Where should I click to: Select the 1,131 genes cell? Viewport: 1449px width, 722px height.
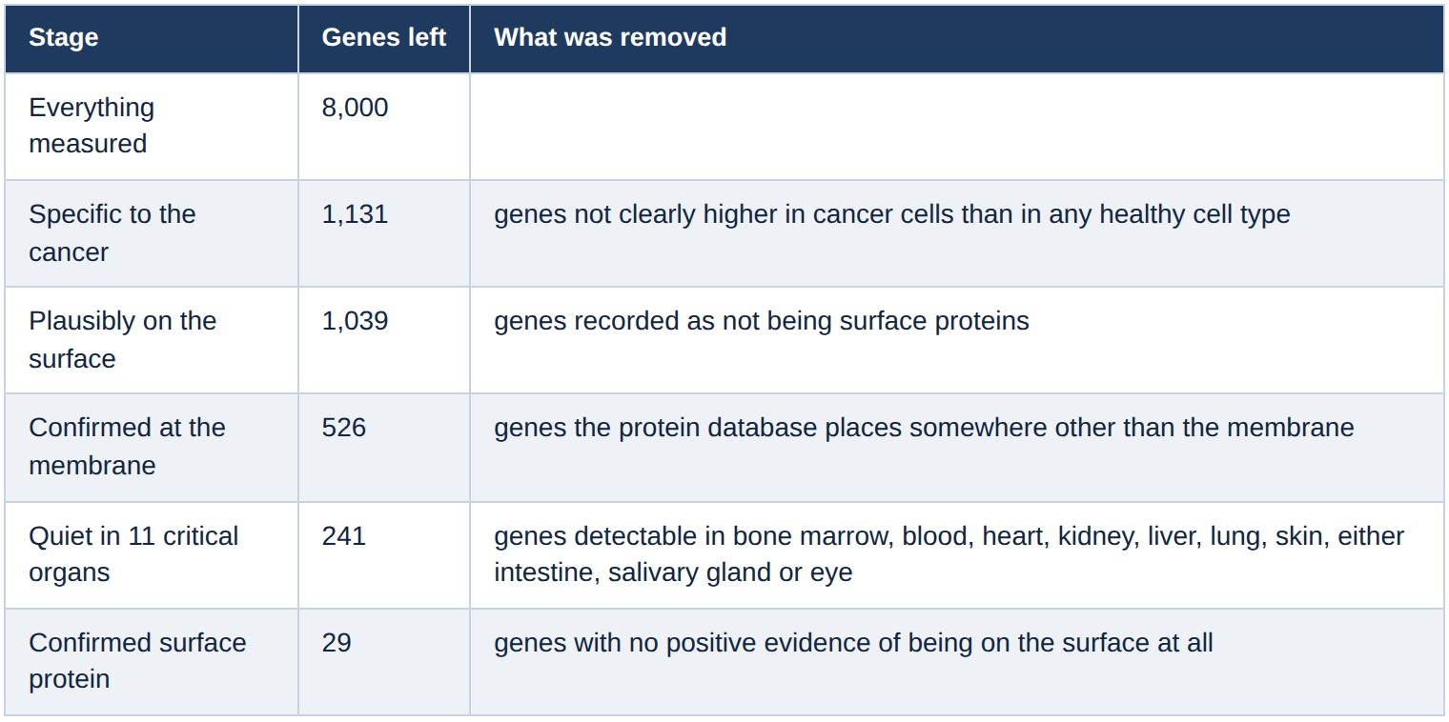pos(384,232)
